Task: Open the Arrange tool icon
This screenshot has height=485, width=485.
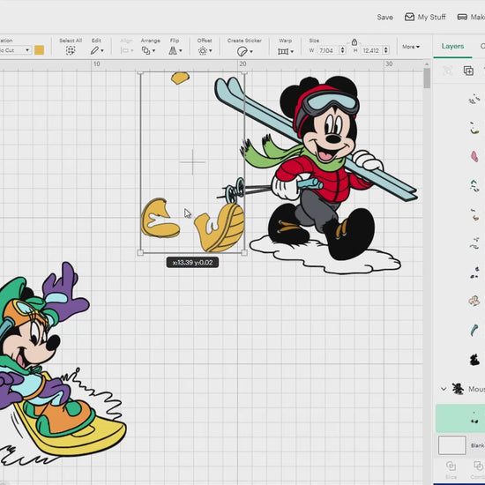Action: coord(145,50)
